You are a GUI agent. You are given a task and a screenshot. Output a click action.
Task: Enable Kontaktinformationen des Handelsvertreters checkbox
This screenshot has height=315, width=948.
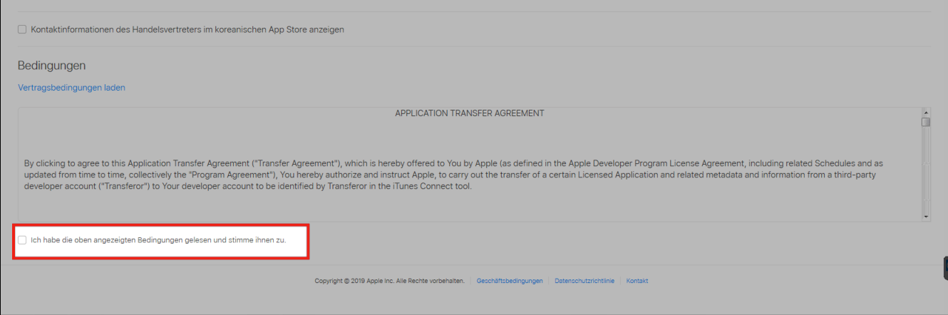22,30
